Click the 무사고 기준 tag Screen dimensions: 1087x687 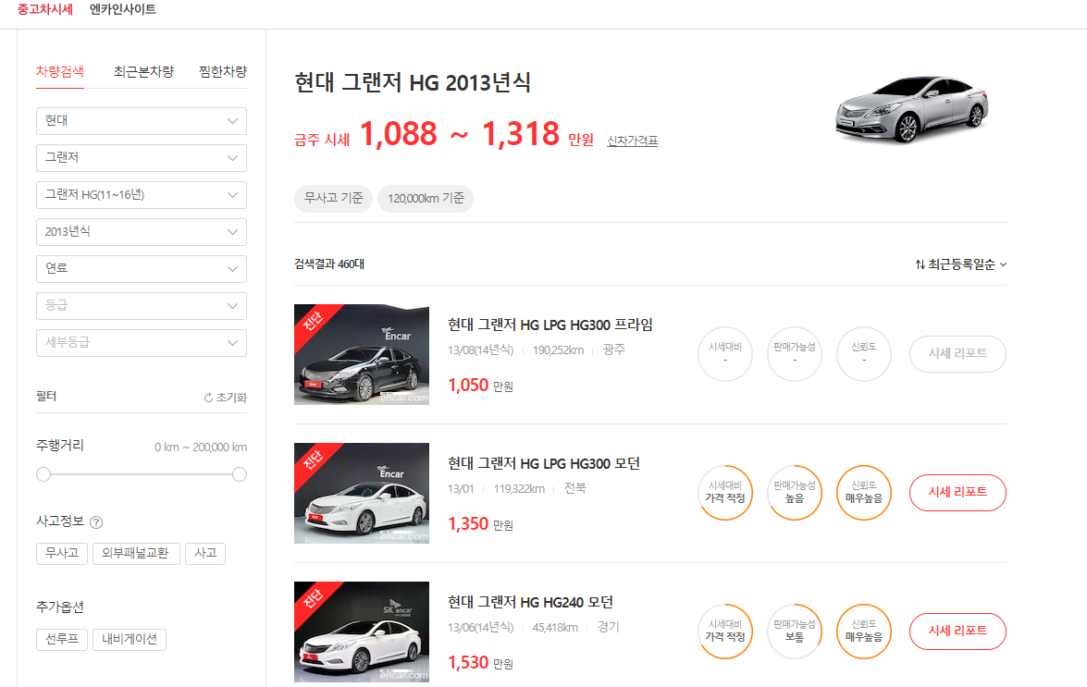pos(333,198)
